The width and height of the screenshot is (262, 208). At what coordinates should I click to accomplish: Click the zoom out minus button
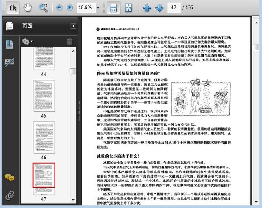tap(59, 8)
